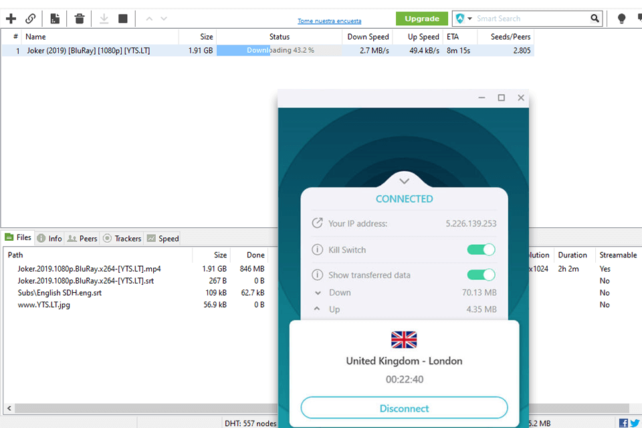
Task: Sort files by Done column
Action: pyautogui.click(x=249, y=255)
